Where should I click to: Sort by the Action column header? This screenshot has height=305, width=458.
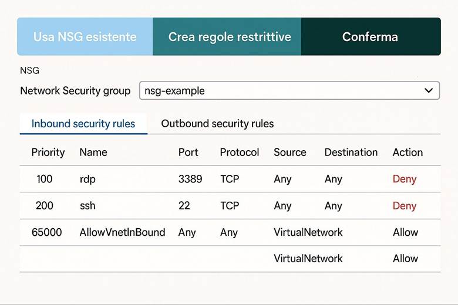click(408, 152)
